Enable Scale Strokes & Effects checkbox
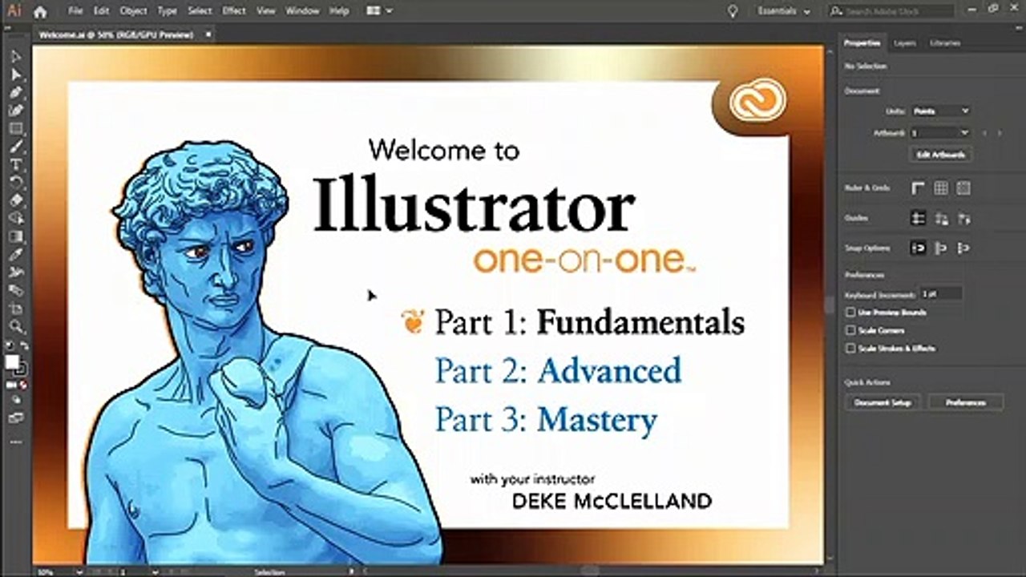The width and height of the screenshot is (1026, 577). click(x=850, y=349)
